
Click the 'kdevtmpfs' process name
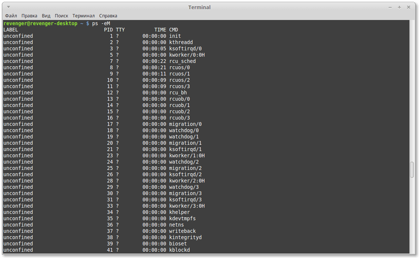(x=182, y=218)
